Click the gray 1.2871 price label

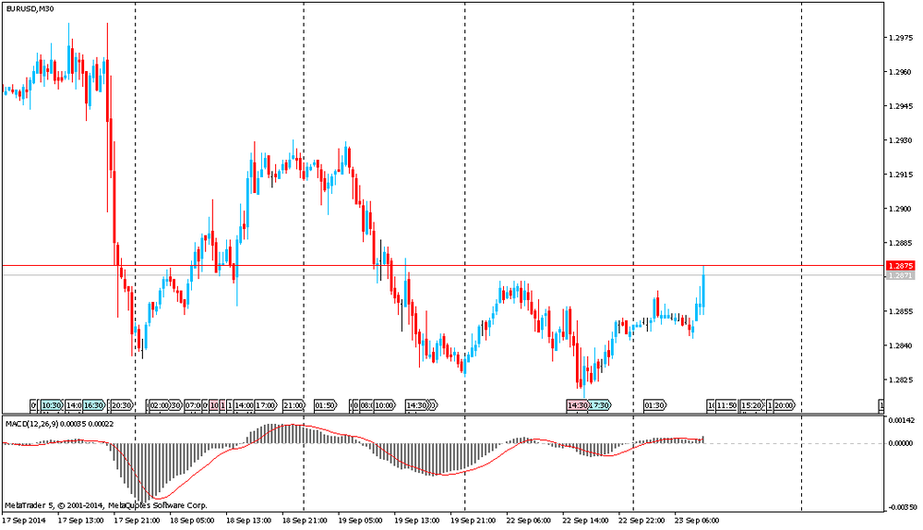(x=900, y=276)
